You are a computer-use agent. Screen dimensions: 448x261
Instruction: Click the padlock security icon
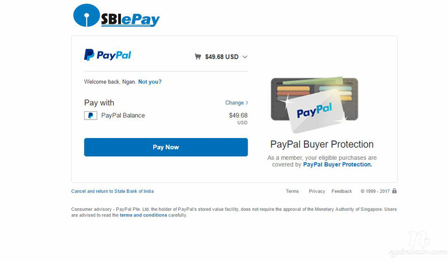click(x=394, y=191)
